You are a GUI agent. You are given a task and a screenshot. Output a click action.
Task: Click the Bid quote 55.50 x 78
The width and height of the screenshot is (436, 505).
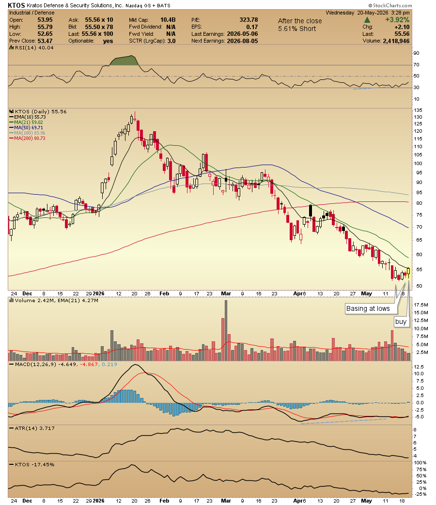point(99,27)
